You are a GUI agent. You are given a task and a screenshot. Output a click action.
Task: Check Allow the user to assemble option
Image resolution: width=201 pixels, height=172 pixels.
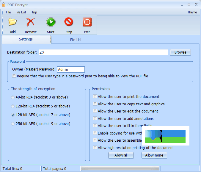95,140
